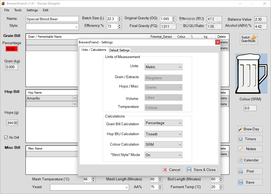
Task: Click the Notes pencil icon
Action: (x=241, y=149)
